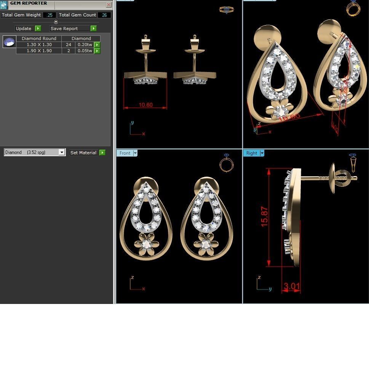
Task: Select the 10.60 dimension in top viewport
Action: pos(145,105)
